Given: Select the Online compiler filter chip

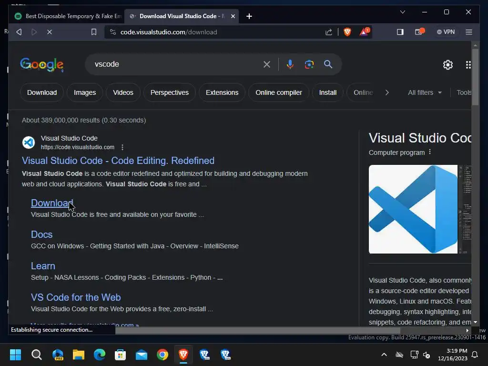Looking at the screenshot, I should pos(279,92).
